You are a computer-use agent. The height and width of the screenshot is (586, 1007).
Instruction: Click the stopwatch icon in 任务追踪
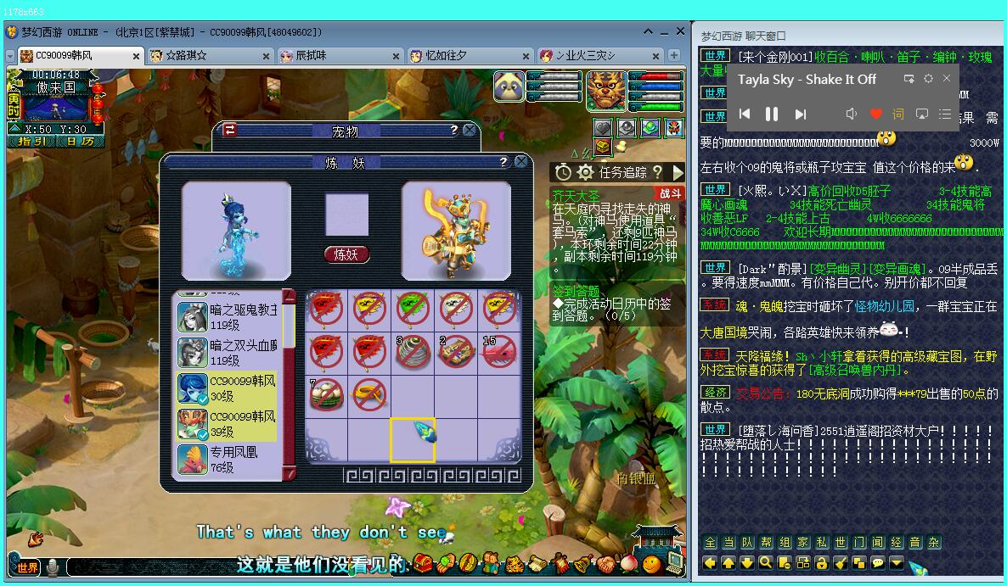click(563, 172)
